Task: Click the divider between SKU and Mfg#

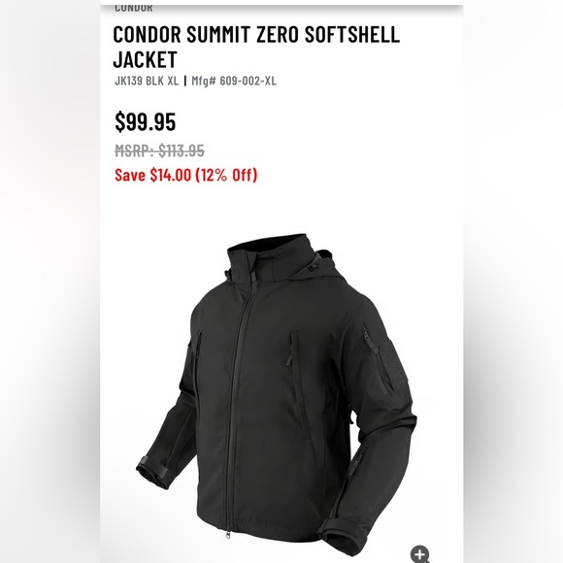Action: pos(185,81)
